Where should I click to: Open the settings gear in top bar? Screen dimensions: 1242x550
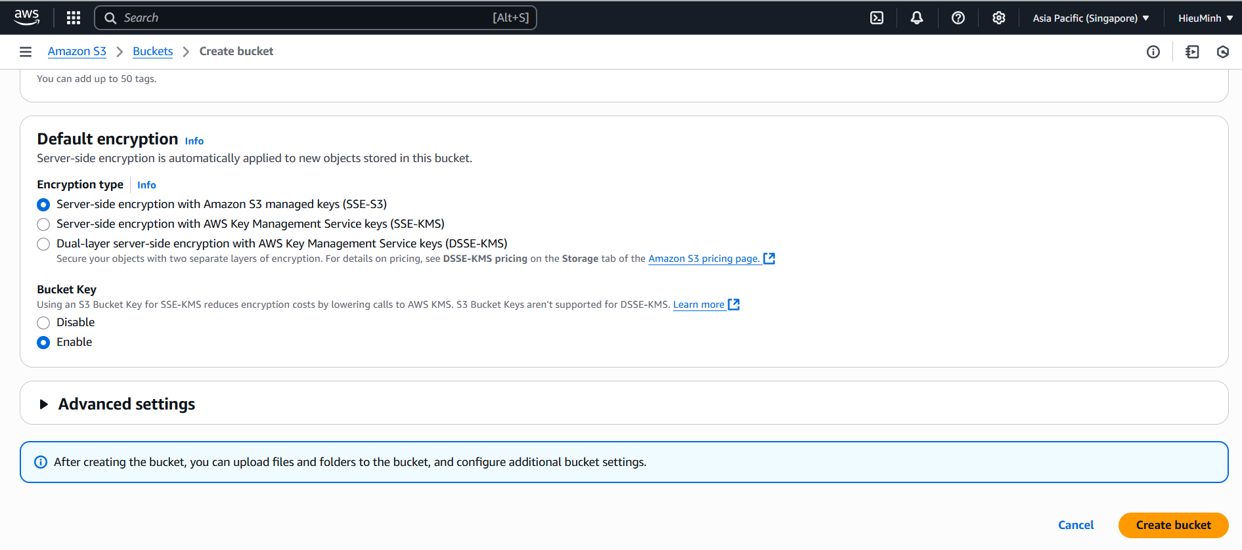(999, 18)
